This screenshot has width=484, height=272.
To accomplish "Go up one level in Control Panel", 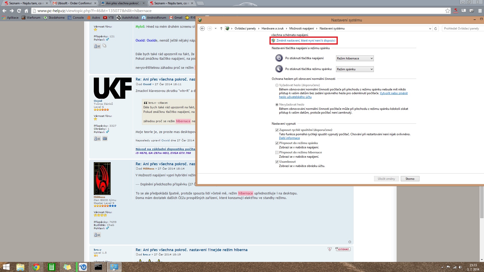I will (x=221, y=28).
